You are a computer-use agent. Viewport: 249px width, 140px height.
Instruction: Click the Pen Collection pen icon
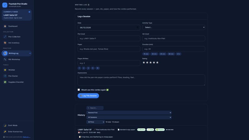coord(5,37)
